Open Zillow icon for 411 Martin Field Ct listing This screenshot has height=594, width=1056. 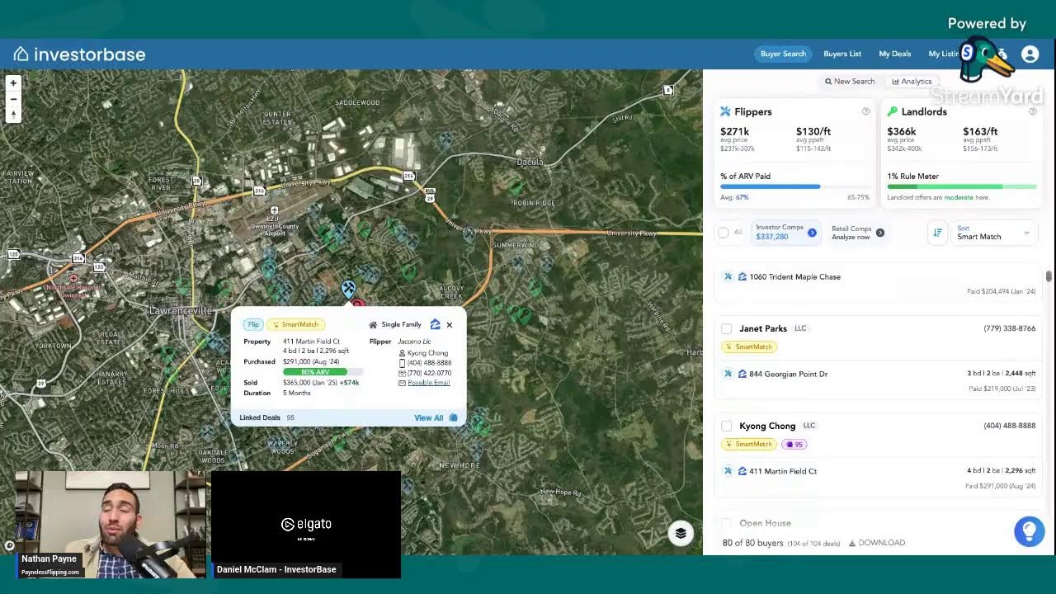pyautogui.click(x=742, y=471)
